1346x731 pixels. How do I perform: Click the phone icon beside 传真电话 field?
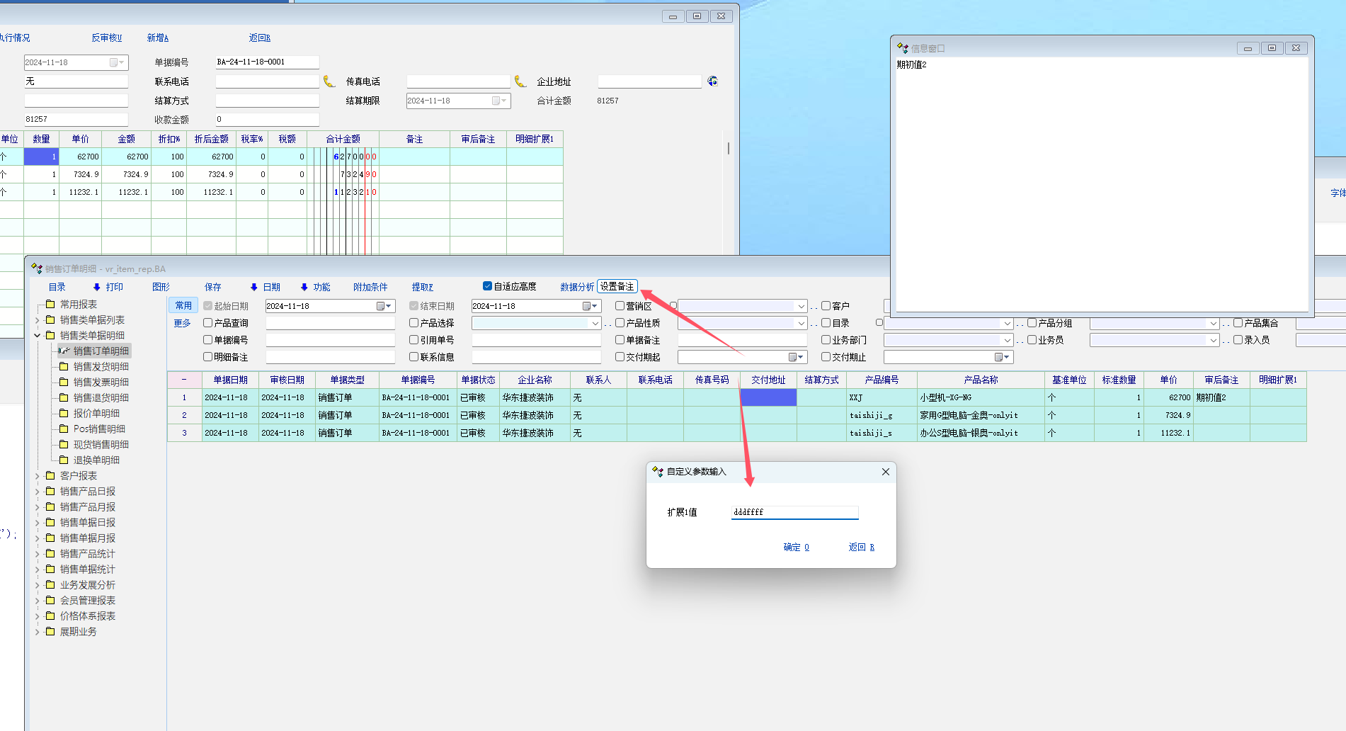[x=520, y=81]
